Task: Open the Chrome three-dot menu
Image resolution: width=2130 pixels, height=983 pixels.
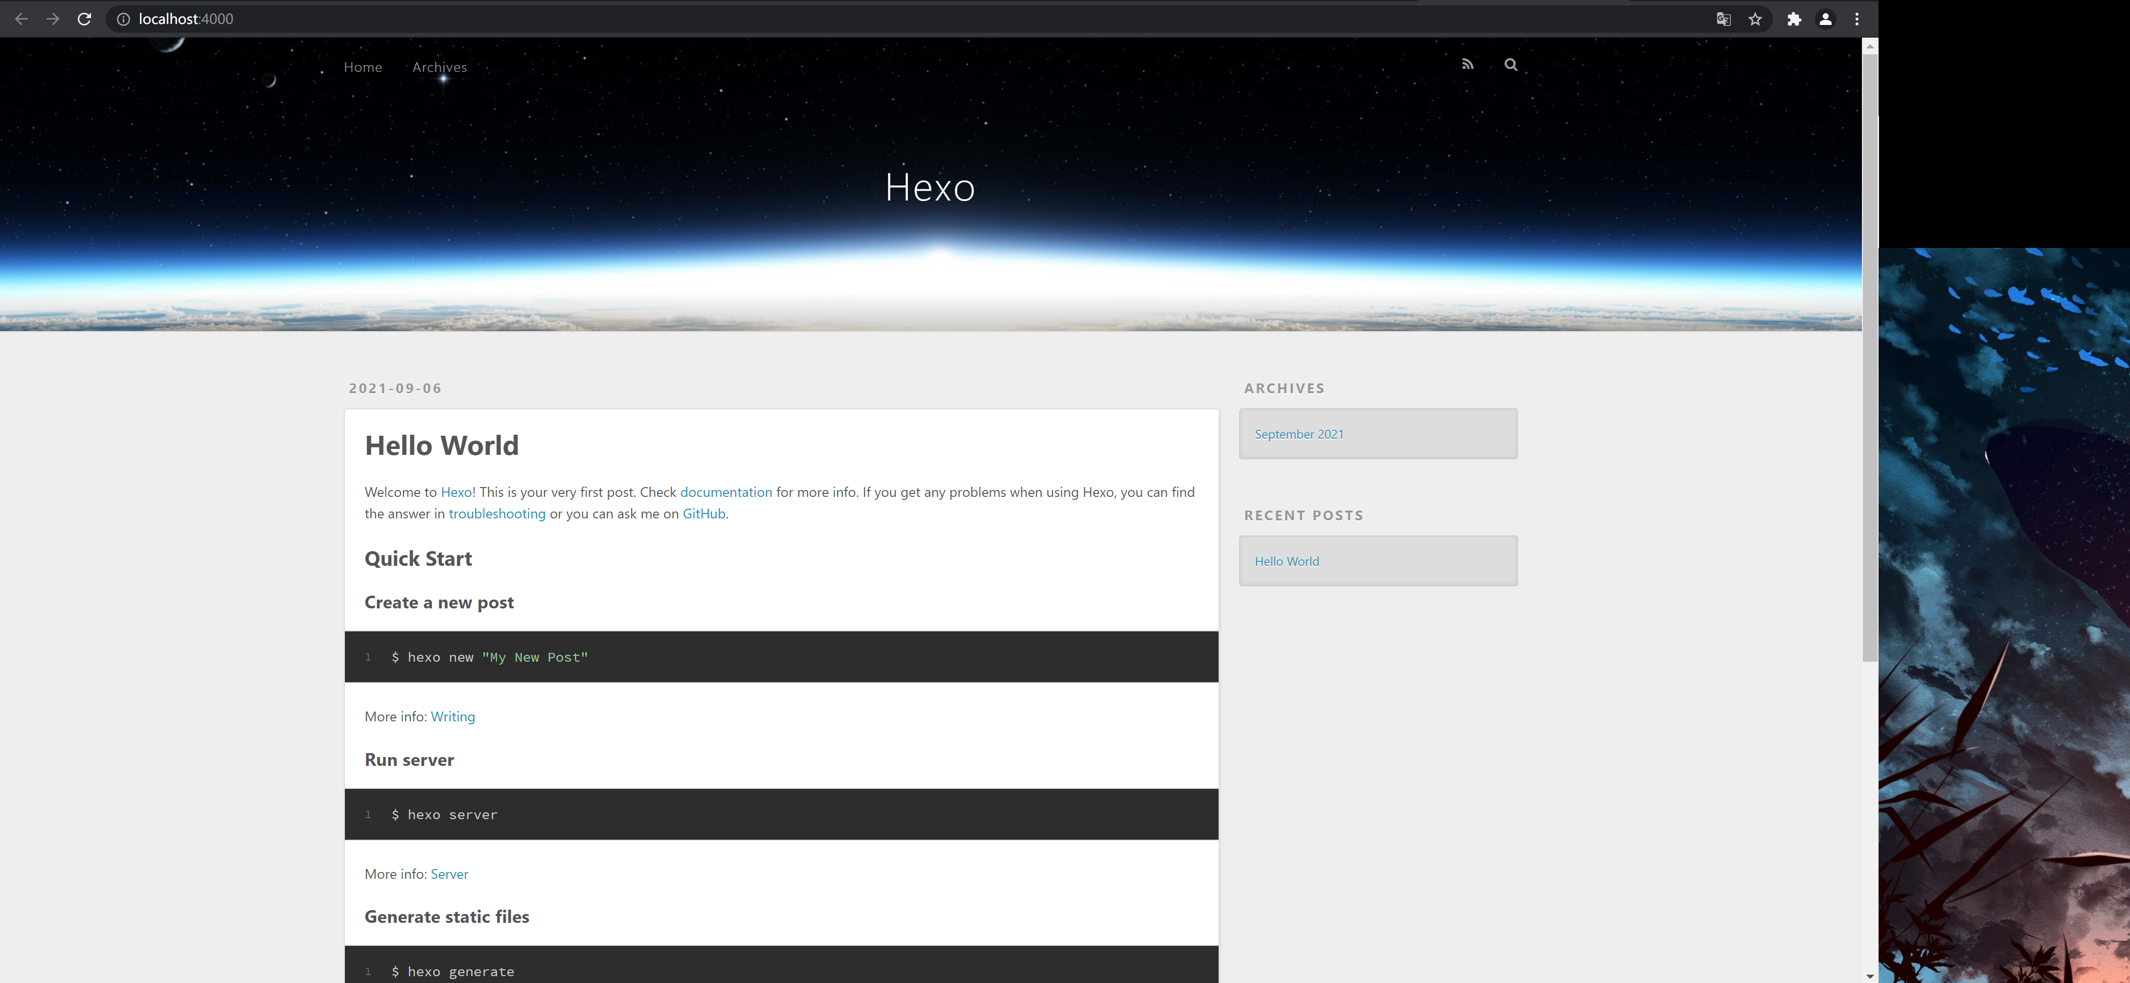Action: click(x=1857, y=19)
